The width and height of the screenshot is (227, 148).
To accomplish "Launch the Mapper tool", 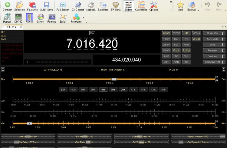I will 7,18.
